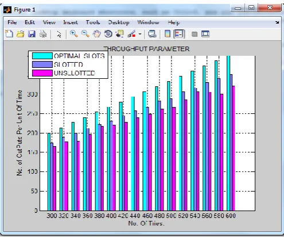284x237 pixels.
Task: Activate the Edit Plot arrow tool
Action: [x=59, y=35]
